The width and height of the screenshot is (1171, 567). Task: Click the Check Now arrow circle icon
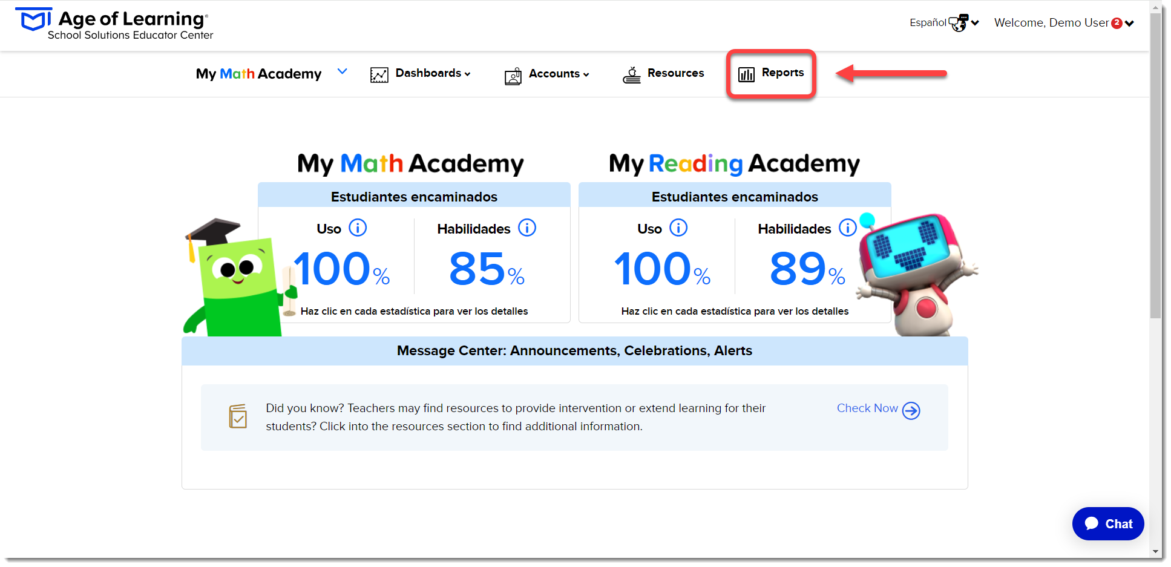click(x=911, y=411)
